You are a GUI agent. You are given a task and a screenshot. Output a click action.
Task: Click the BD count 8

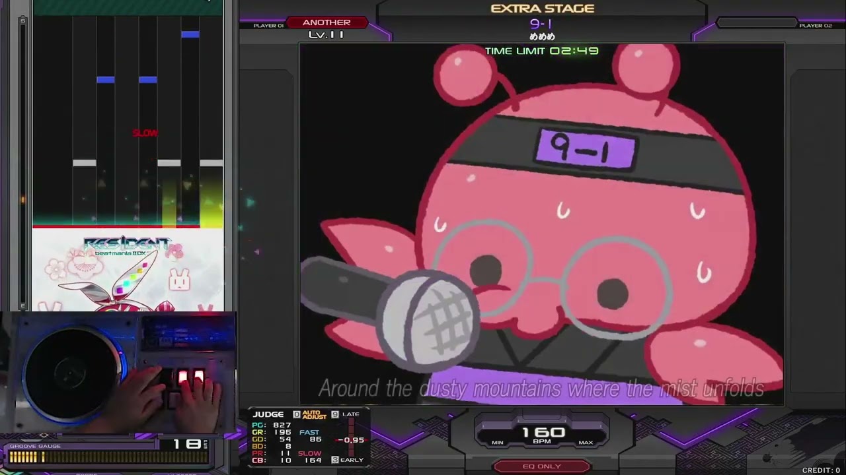pos(288,447)
